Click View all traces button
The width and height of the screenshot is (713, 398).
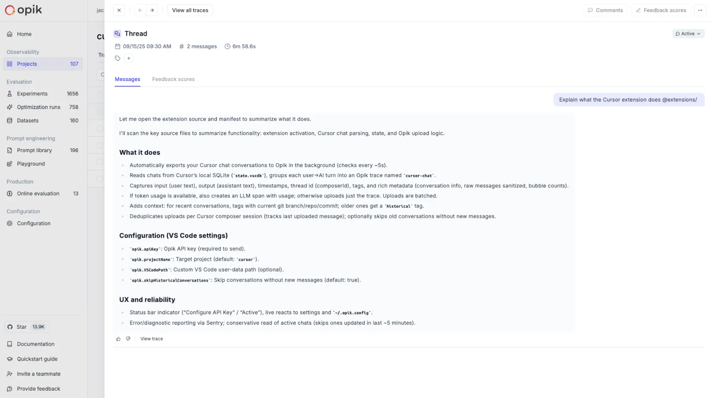(x=190, y=10)
